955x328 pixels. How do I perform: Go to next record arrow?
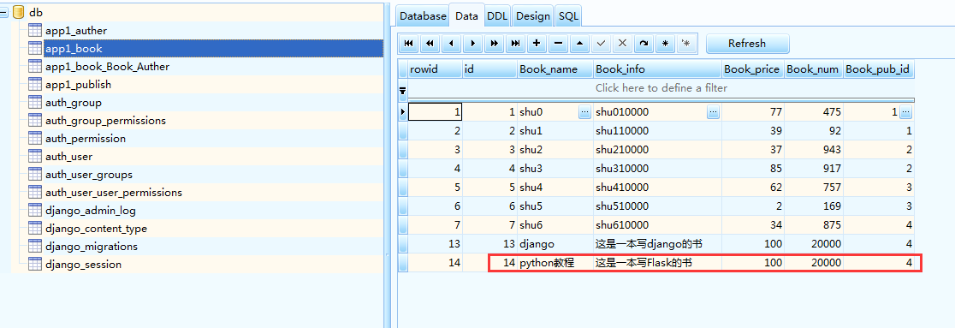tap(472, 44)
